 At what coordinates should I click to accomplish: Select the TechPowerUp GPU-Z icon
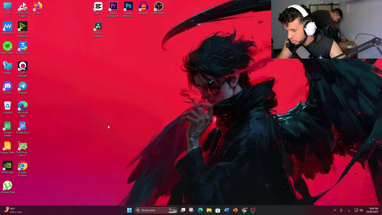point(23,149)
